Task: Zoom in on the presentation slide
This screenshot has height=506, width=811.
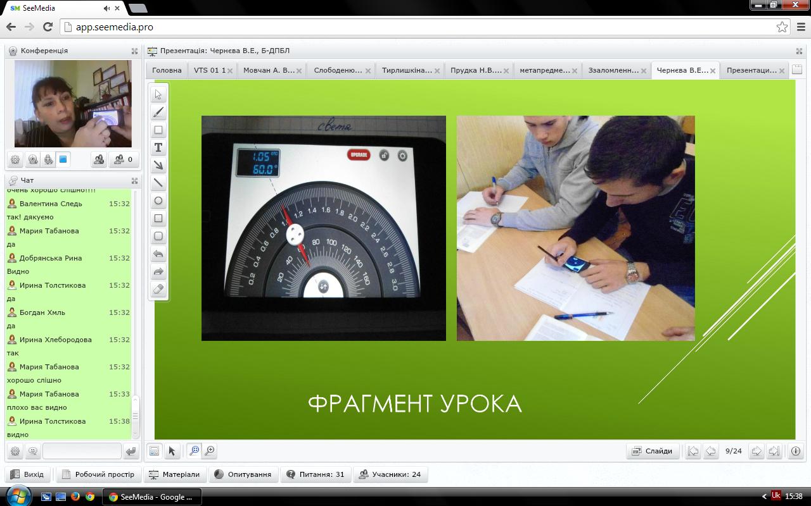Action: 210,451
